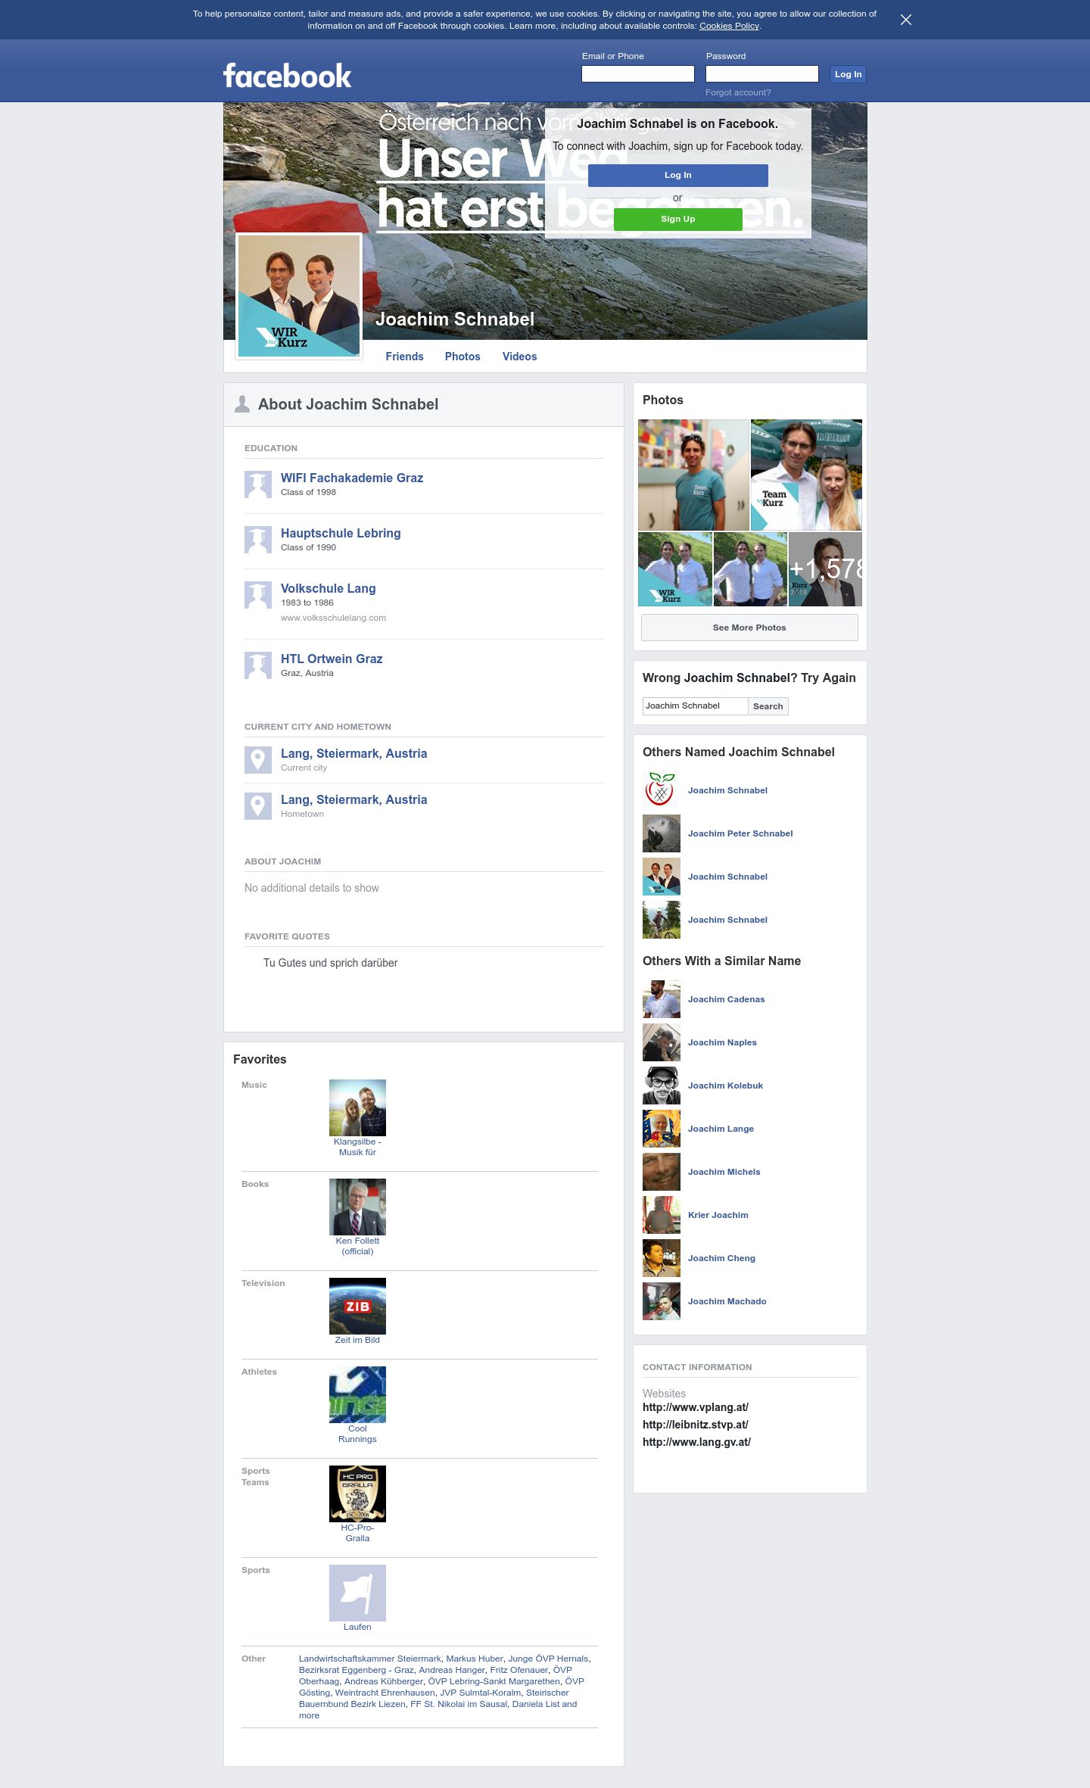This screenshot has width=1090, height=1788.
Task: Dismiss the cookie notice with the X icon
Action: coord(905,20)
